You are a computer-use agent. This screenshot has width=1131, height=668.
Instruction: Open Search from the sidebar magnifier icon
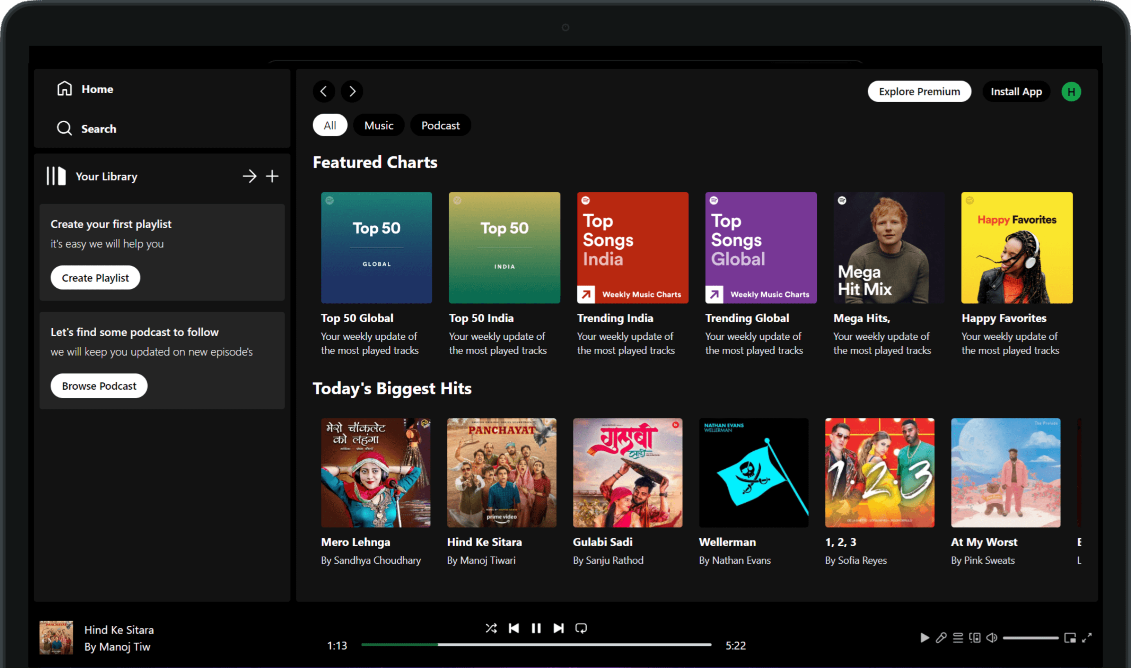pyautogui.click(x=64, y=128)
